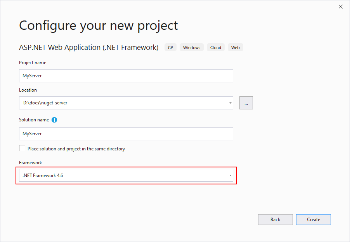Click the Project name label
This screenshot has height=242, width=350.
tap(33, 63)
